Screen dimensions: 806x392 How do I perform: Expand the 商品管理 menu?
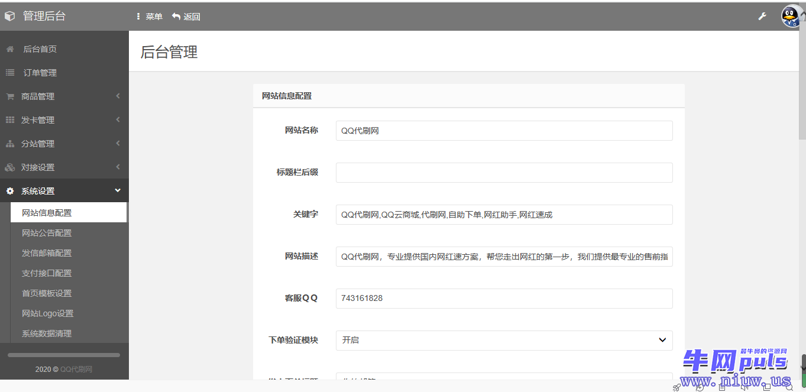(64, 96)
